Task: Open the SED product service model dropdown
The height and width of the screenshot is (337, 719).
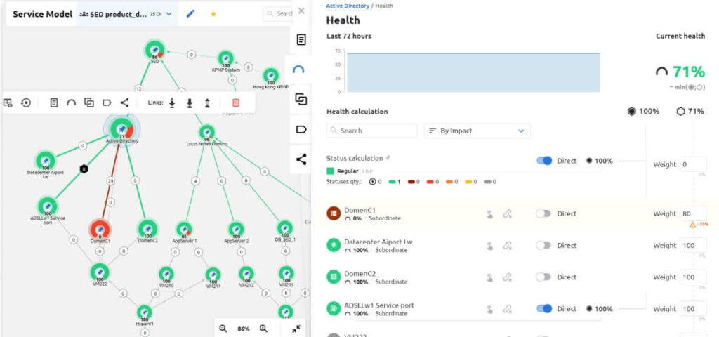Action: pyautogui.click(x=126, y=14)
